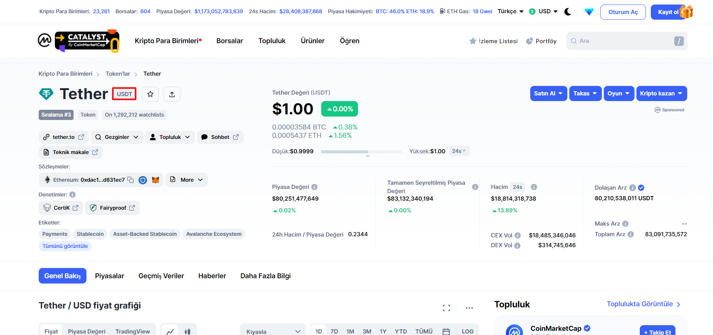Visit the tether.to website link
The image size is (713, 335).
coord(63,137)
